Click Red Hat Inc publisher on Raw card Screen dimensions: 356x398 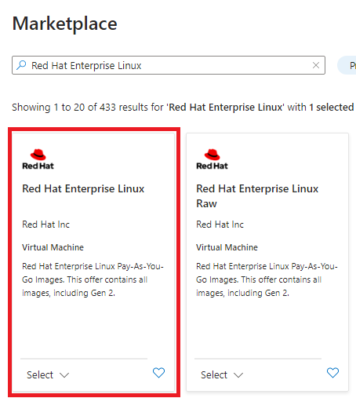click(220, 225)
